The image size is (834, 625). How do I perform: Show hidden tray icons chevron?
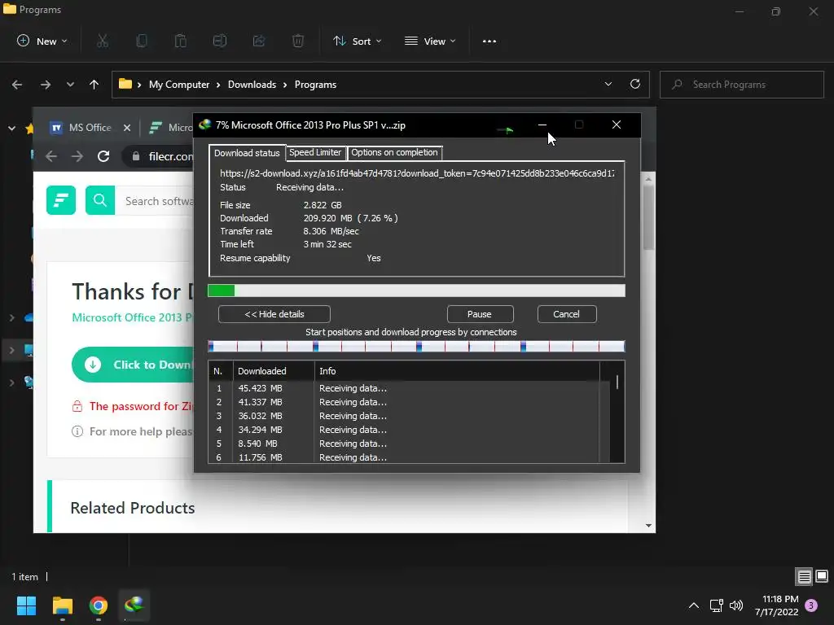[x=694, y=605]
